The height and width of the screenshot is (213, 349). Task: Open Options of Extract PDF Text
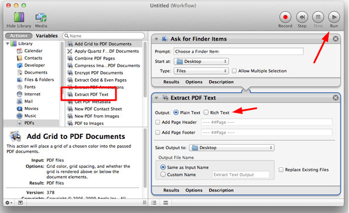tap(194, 190)
